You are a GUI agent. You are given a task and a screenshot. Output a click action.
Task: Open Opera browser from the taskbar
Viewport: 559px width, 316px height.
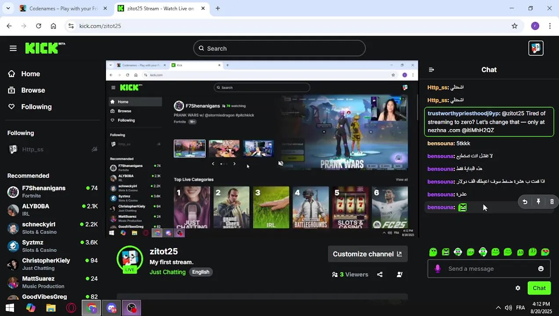pyautogui.click(x=71, y=308)
